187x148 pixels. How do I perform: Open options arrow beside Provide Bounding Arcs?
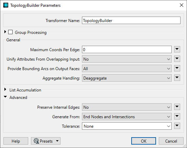(177, 68)
